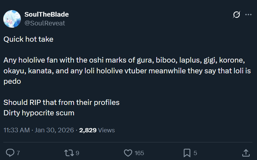Open the three-dot More menu

tap(248, 15)
